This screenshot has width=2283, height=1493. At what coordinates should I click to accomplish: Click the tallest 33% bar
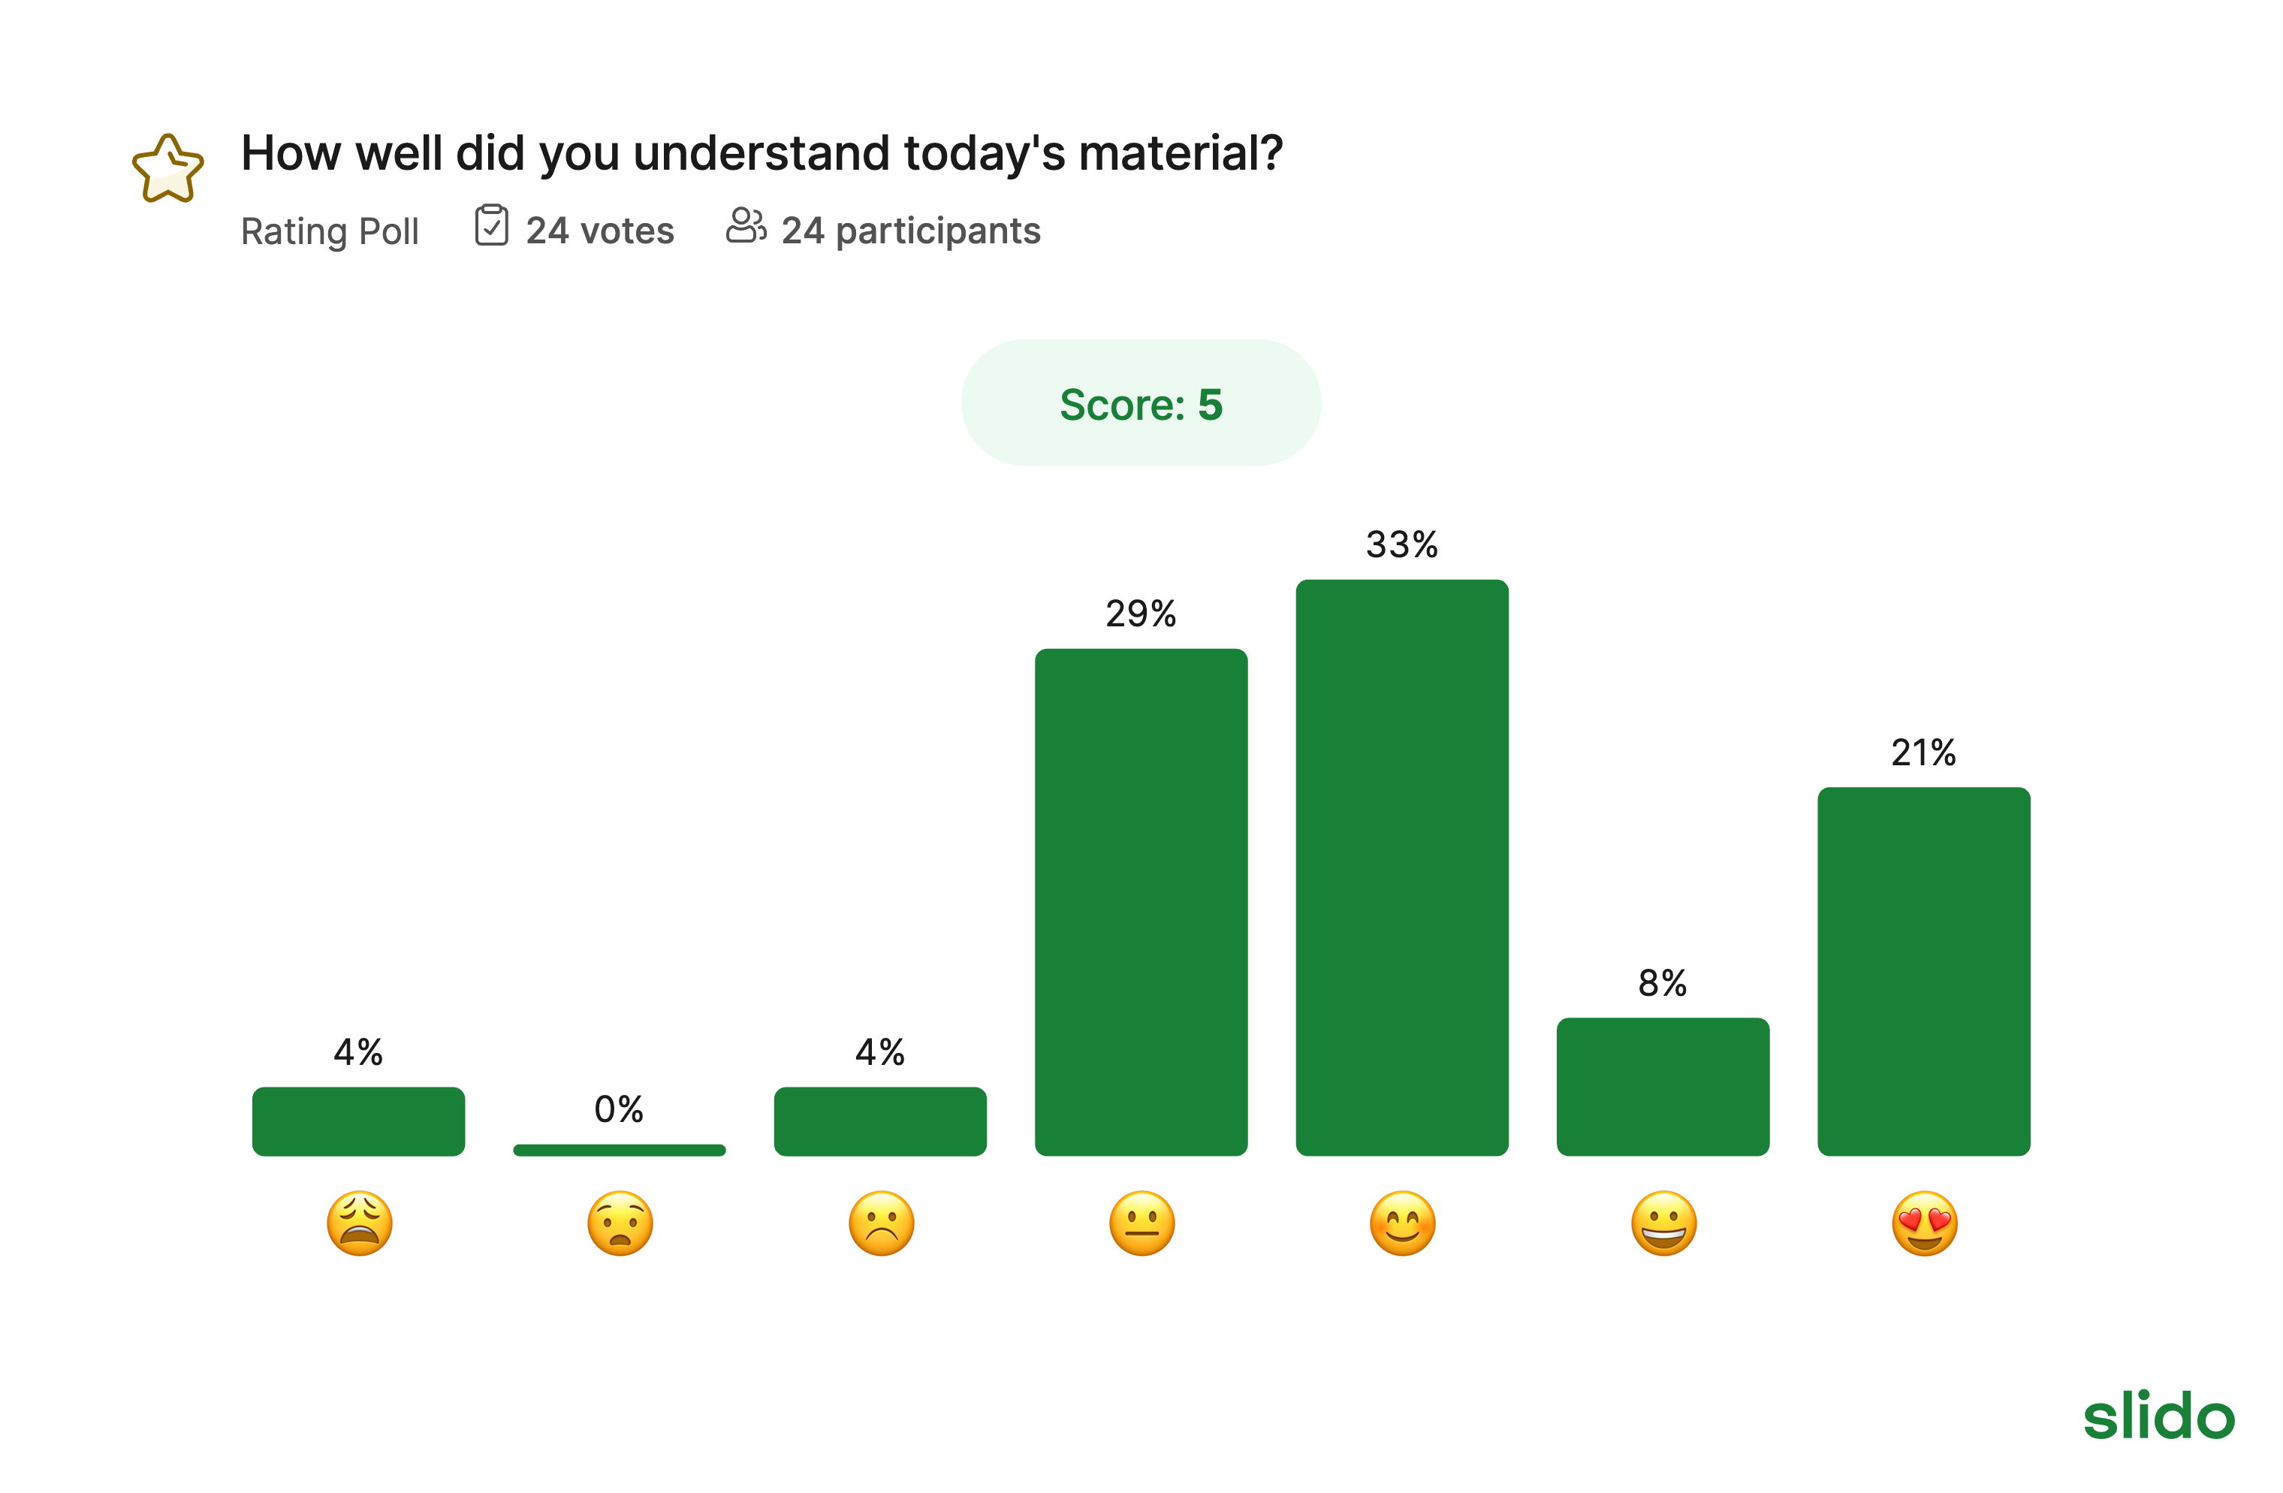[1402, 867]
